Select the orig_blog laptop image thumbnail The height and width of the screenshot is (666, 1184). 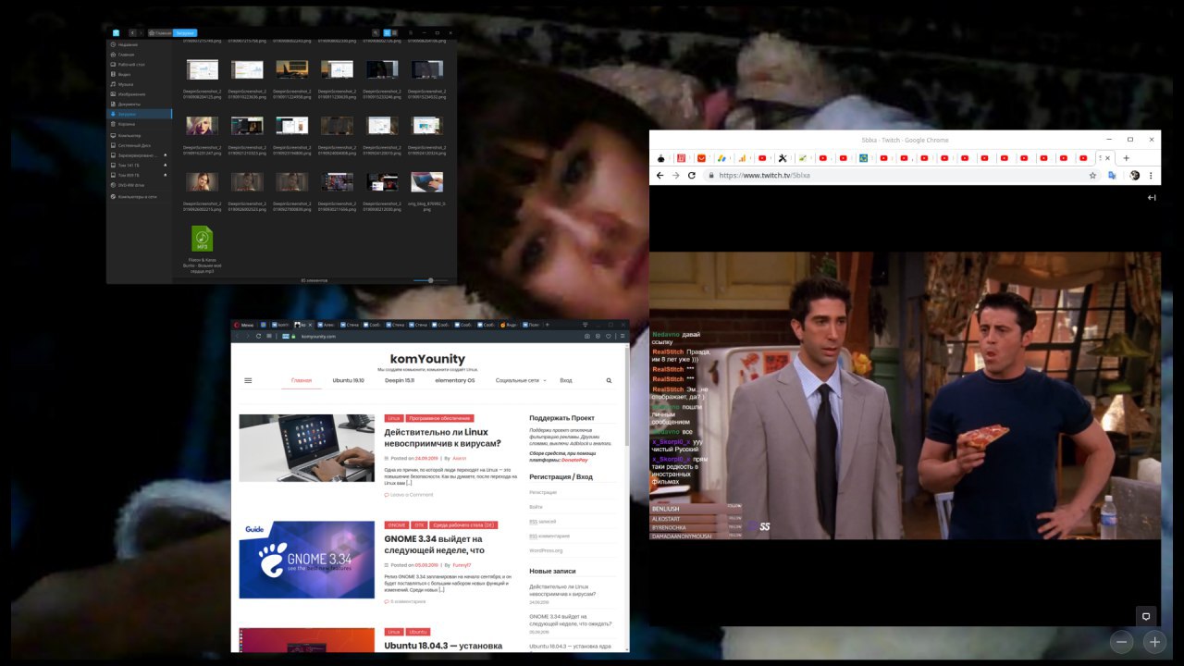(426, 181)
